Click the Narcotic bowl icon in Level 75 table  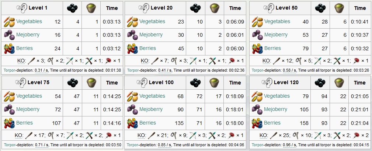[x=91, y=83]
